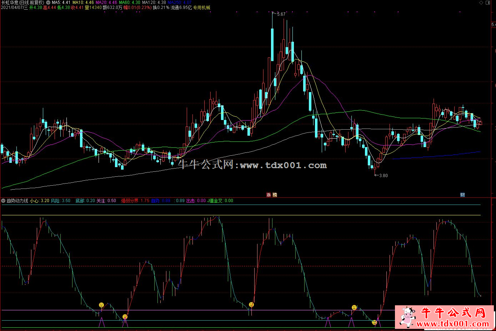Image resolution: width=496 pixels, height=331 pixels.
Task: Click the rightmost purple triangle signal
Action: [378, 322]
